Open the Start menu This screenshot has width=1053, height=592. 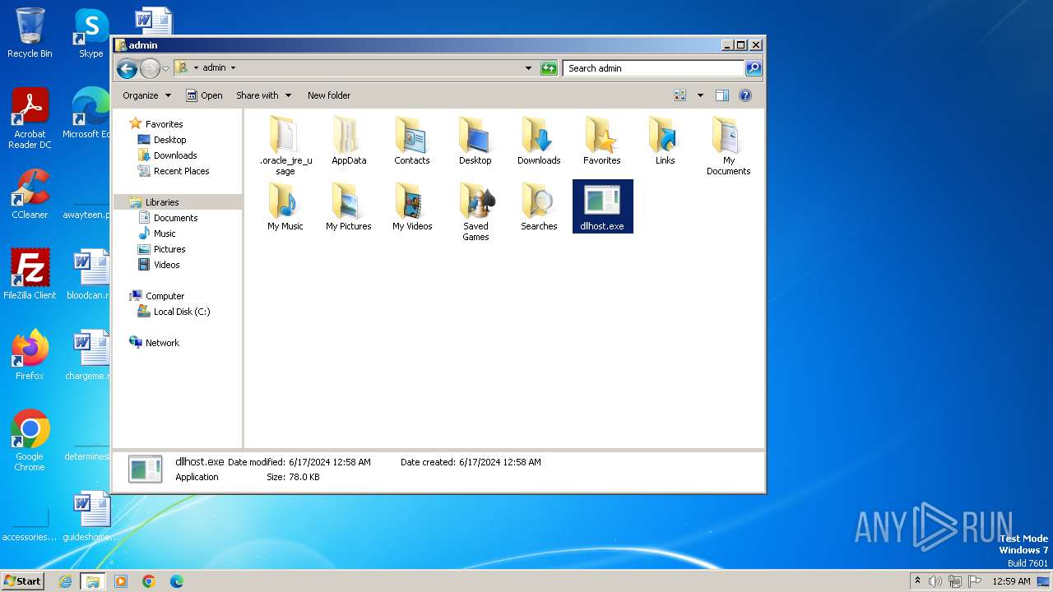tap(22, 581)
